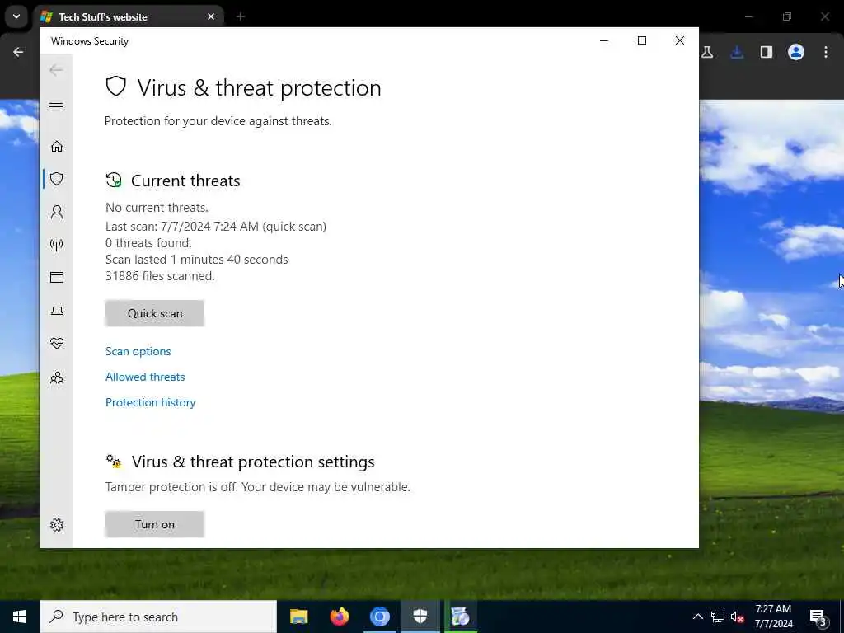Turn on tamper protection

155,524
